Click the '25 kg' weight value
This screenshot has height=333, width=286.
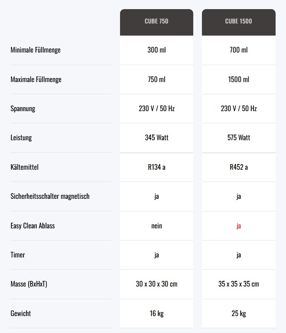239,313
